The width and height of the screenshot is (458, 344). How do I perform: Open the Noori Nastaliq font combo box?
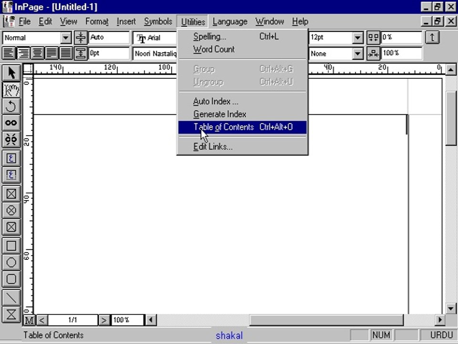tap(155, 54)
